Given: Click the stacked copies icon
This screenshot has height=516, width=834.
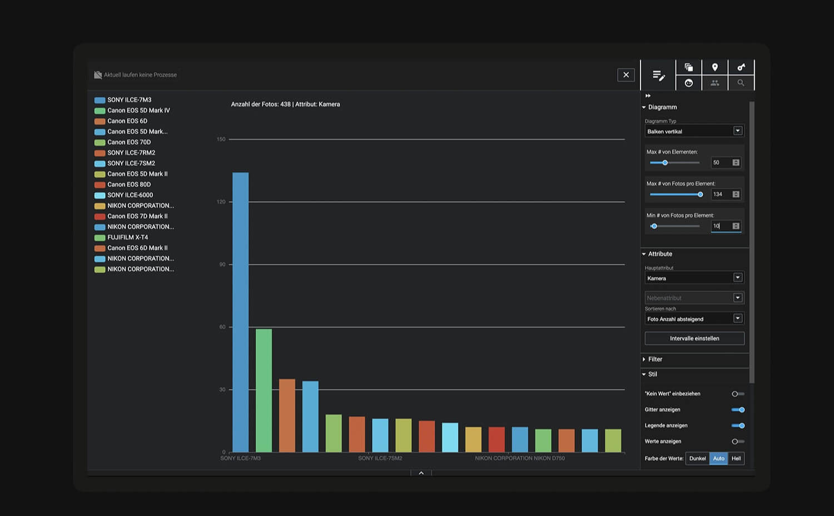Looking at the screenshot, I should [688, 67].
